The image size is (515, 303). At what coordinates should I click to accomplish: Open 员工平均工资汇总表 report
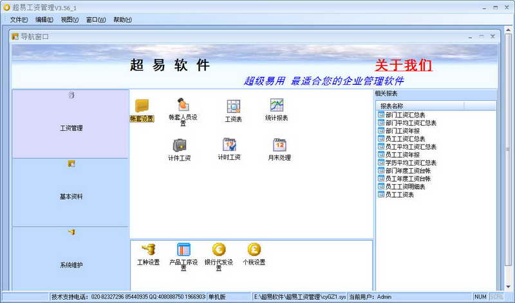click(407, 147)
